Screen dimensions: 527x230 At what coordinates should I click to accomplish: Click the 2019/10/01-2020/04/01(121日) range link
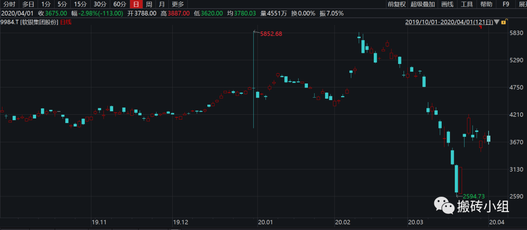coord(449,22)
